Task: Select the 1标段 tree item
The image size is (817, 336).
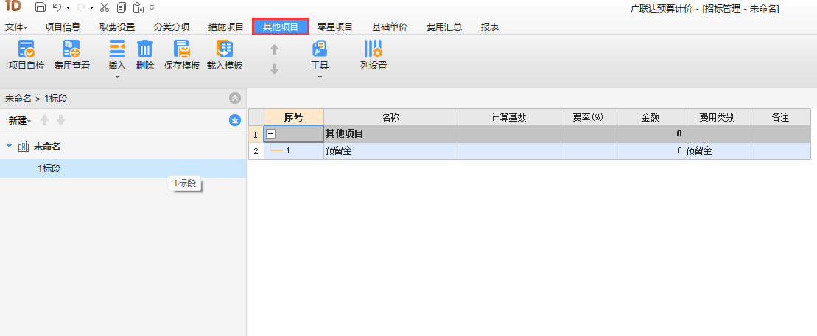Action: pos(123,168)
